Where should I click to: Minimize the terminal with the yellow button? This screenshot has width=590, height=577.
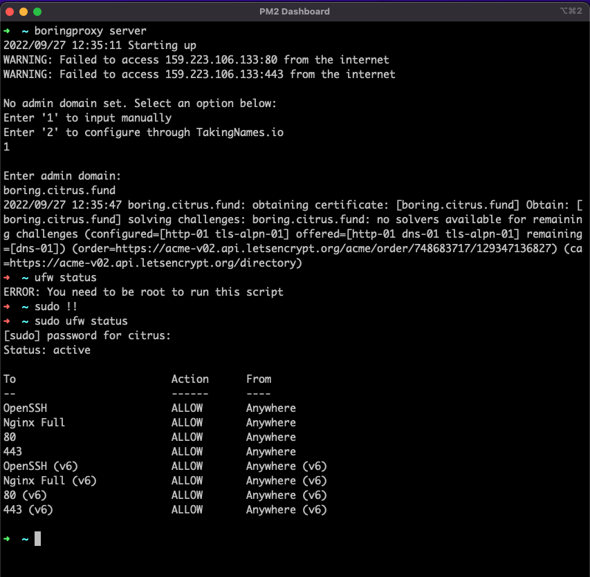[x=24, y=12]
